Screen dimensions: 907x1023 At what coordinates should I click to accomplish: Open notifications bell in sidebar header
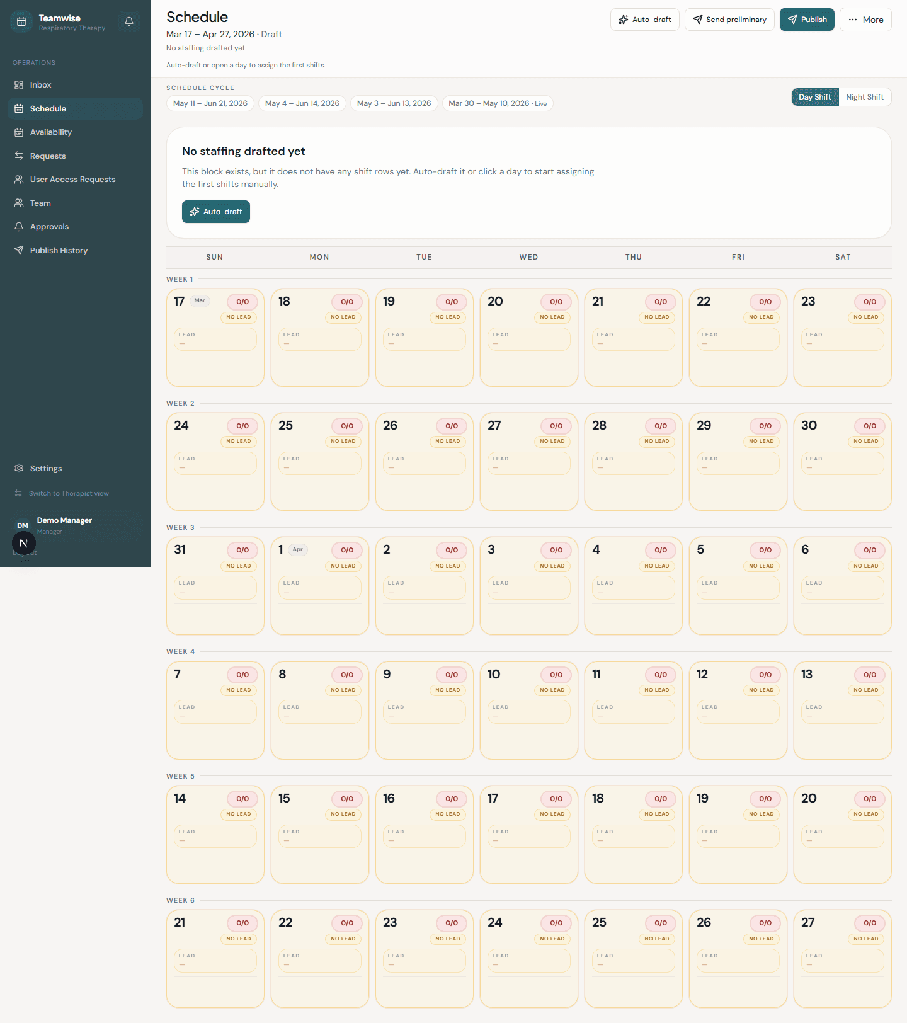(x=129, y=21)
